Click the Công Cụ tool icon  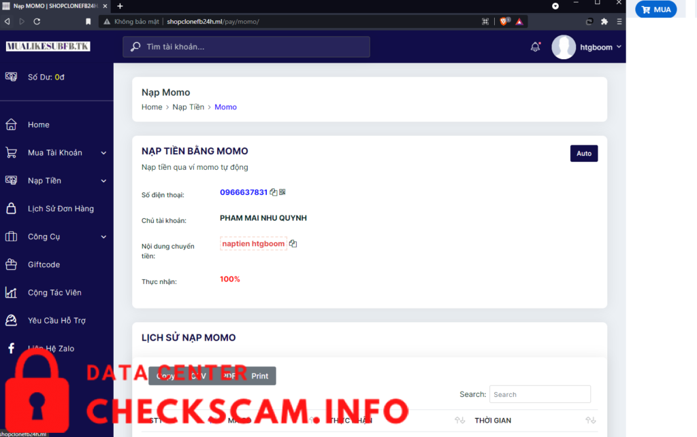(11, 237)
